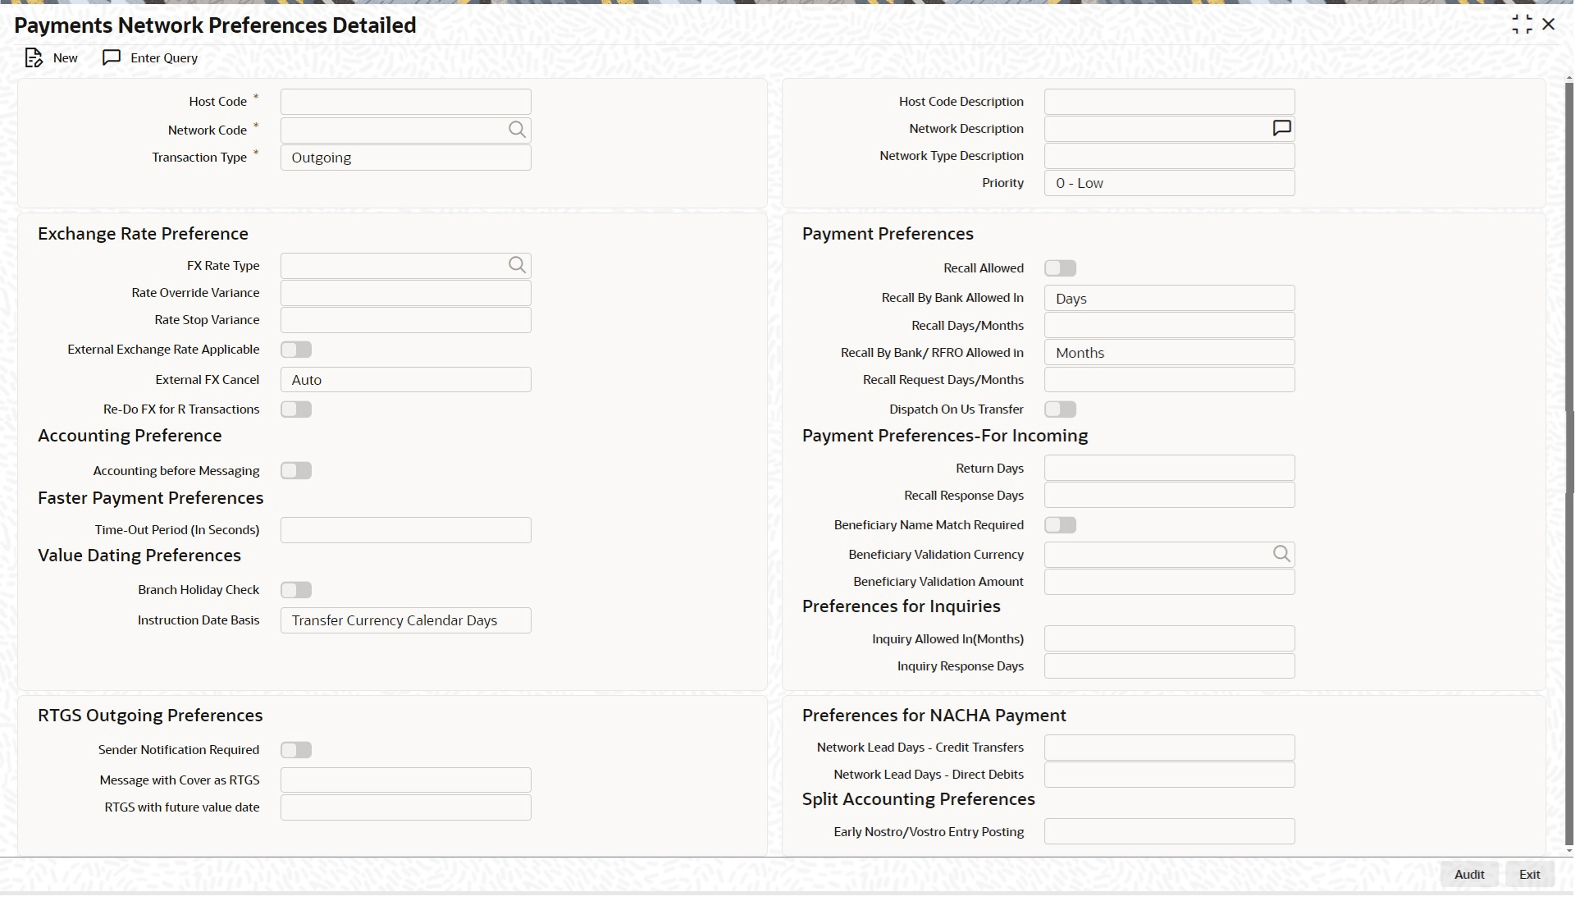Turn on Branch Holiday Check
The width and height of the screenshot is (1575, 901).
point(296,590)
